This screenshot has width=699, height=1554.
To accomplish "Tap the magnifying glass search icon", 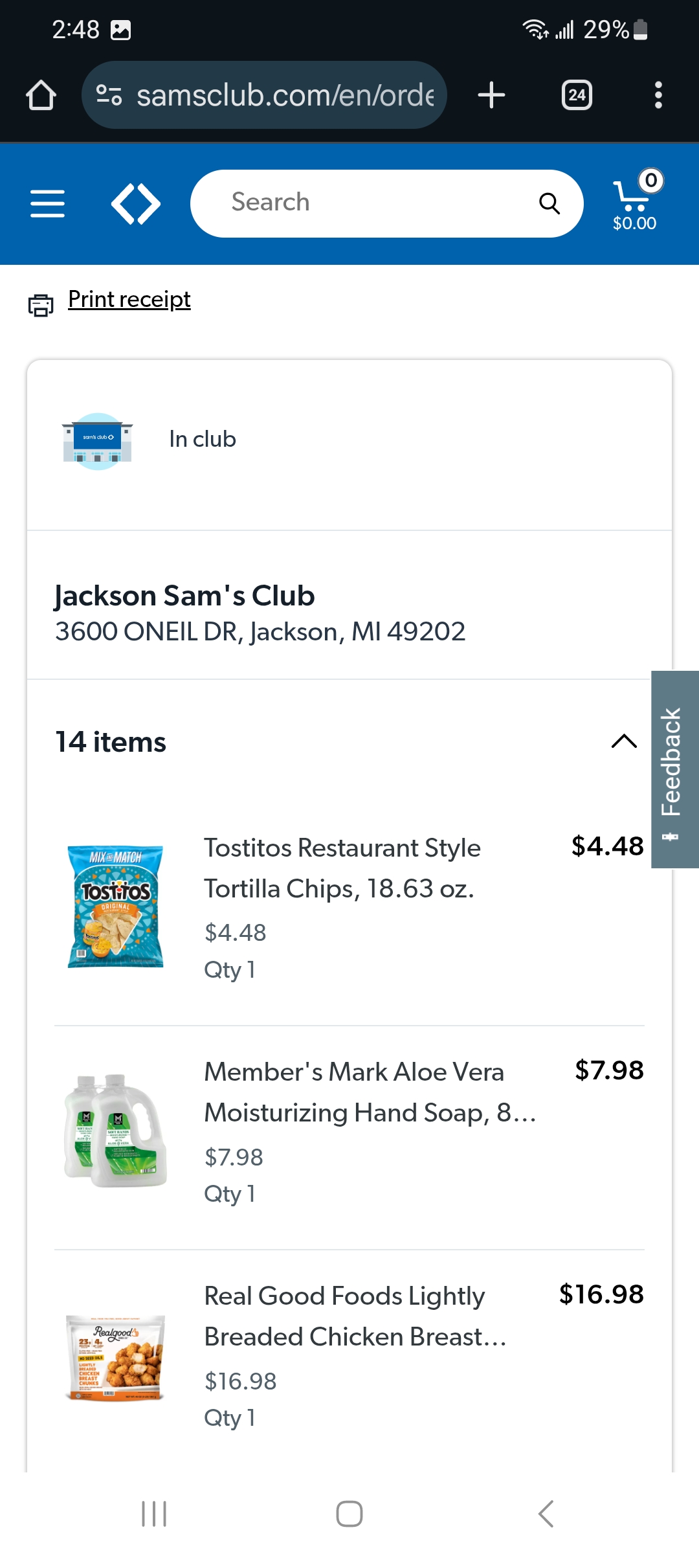I will pyautogui.click(x=549, y=204).
